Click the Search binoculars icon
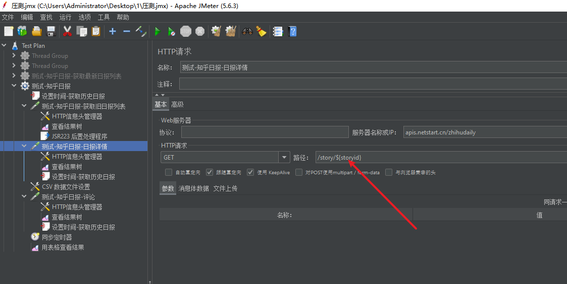 pyautogui.click(x=247, y=31)
